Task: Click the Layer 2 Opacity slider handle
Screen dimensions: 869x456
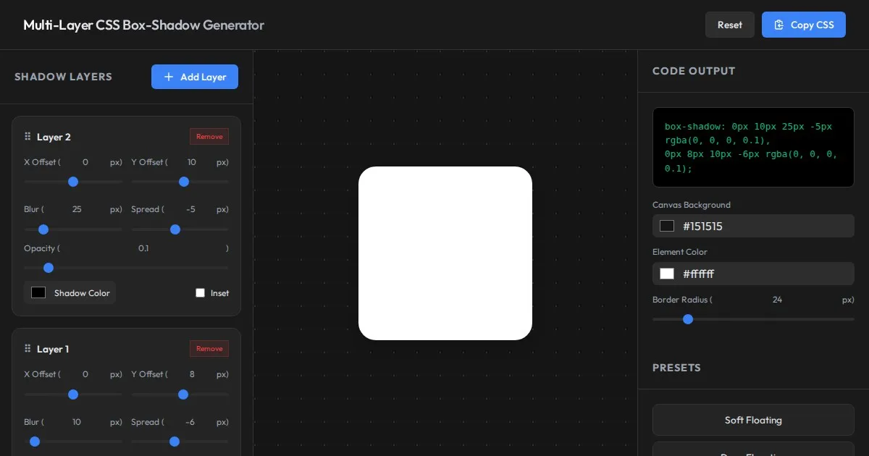Action: 49,268
